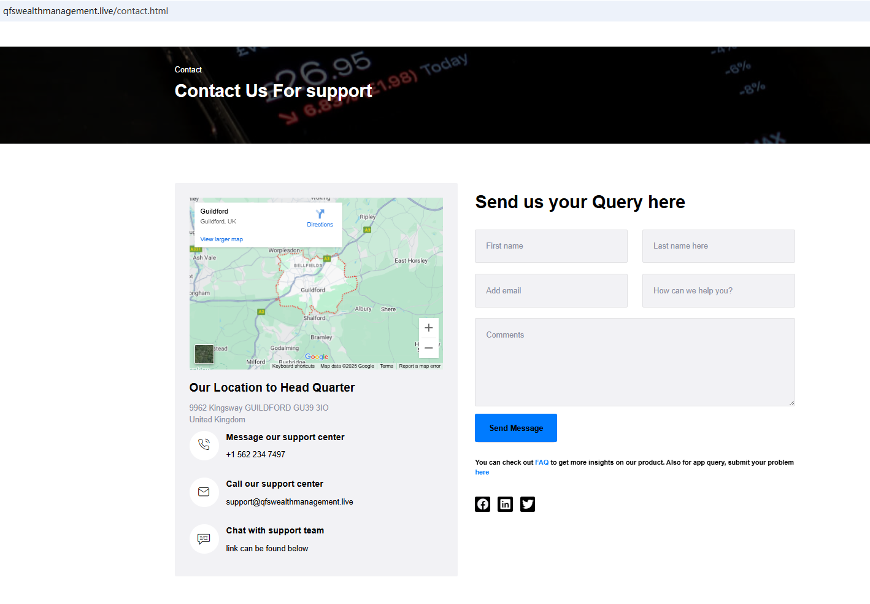The image size is (870, 604).
Task: Click the chat bubble icon
Action: (204, 538)
